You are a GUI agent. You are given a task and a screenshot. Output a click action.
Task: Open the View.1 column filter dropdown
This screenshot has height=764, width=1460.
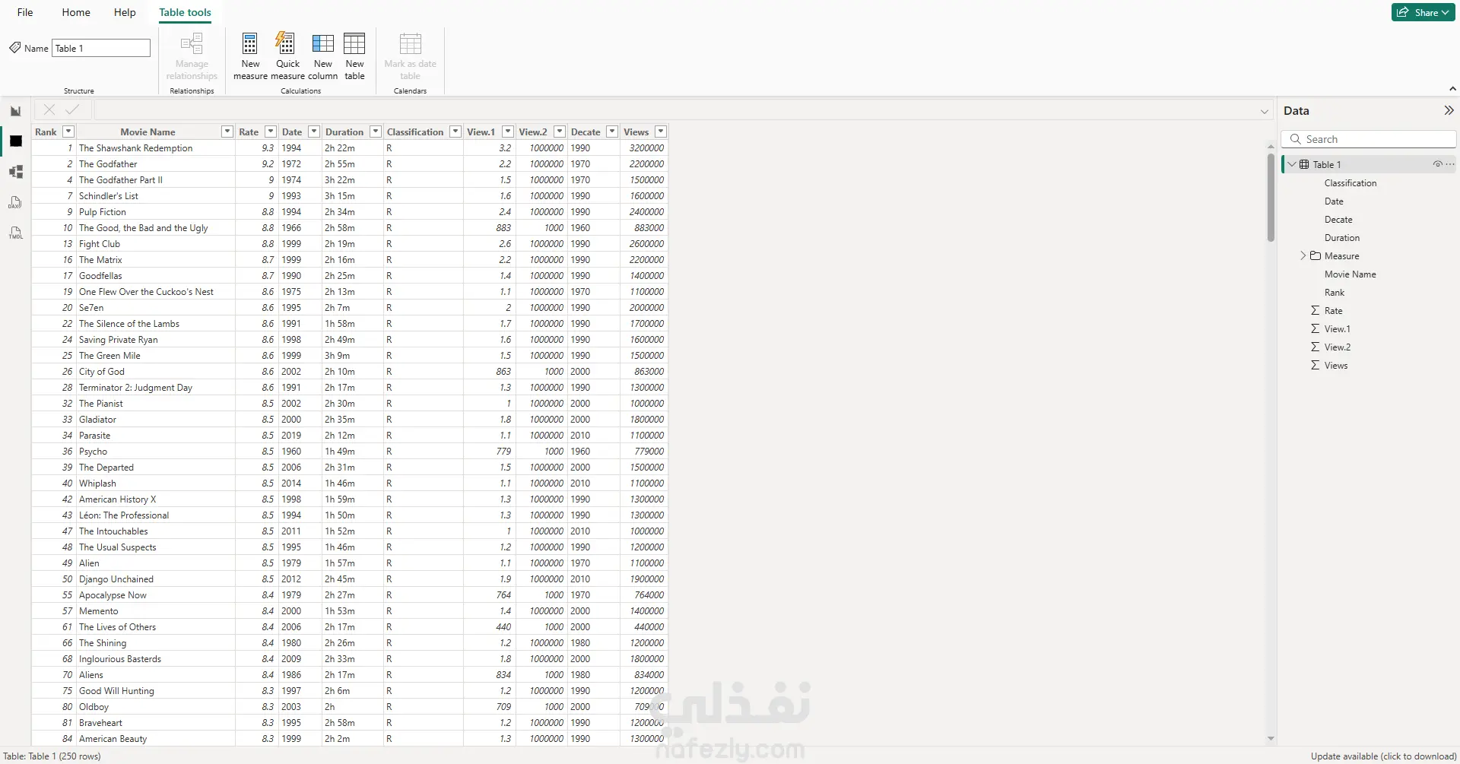click(x=508, y=132)
